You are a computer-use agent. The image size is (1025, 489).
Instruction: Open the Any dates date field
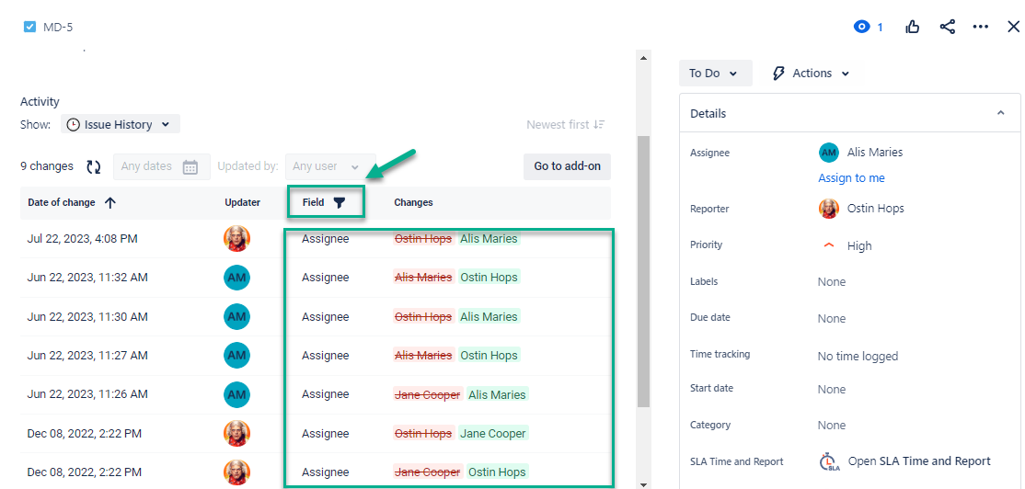[162, 166]
